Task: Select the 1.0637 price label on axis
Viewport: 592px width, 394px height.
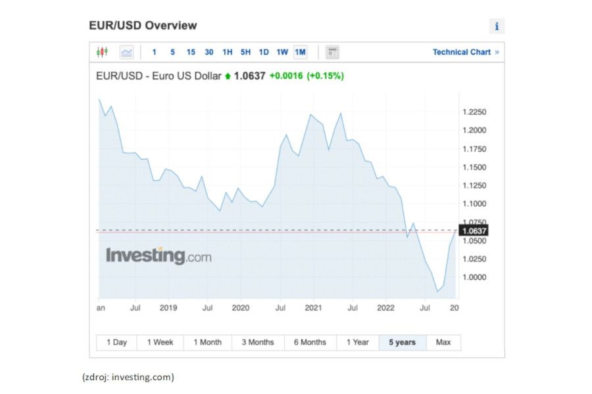Action: point(474,230)
